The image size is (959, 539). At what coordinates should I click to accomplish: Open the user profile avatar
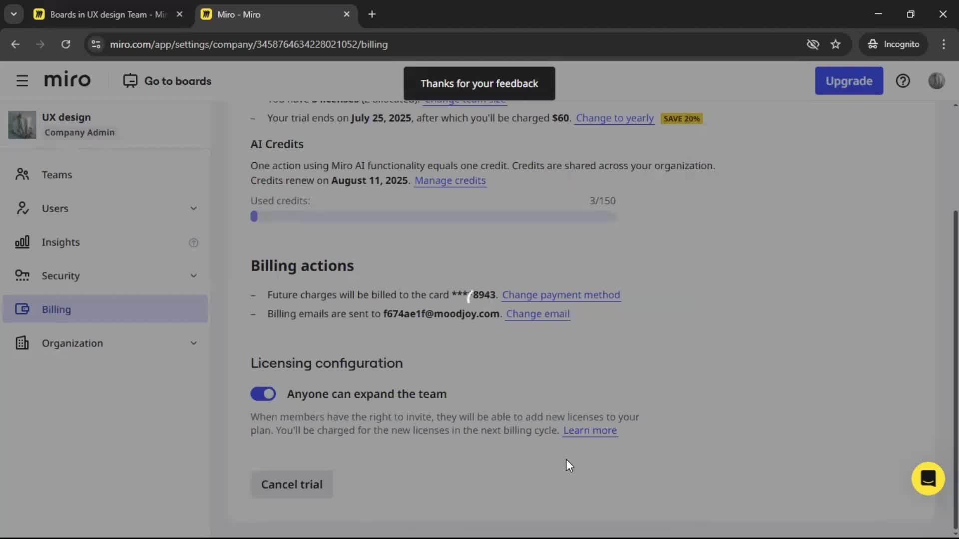click(x=936, y=81)
